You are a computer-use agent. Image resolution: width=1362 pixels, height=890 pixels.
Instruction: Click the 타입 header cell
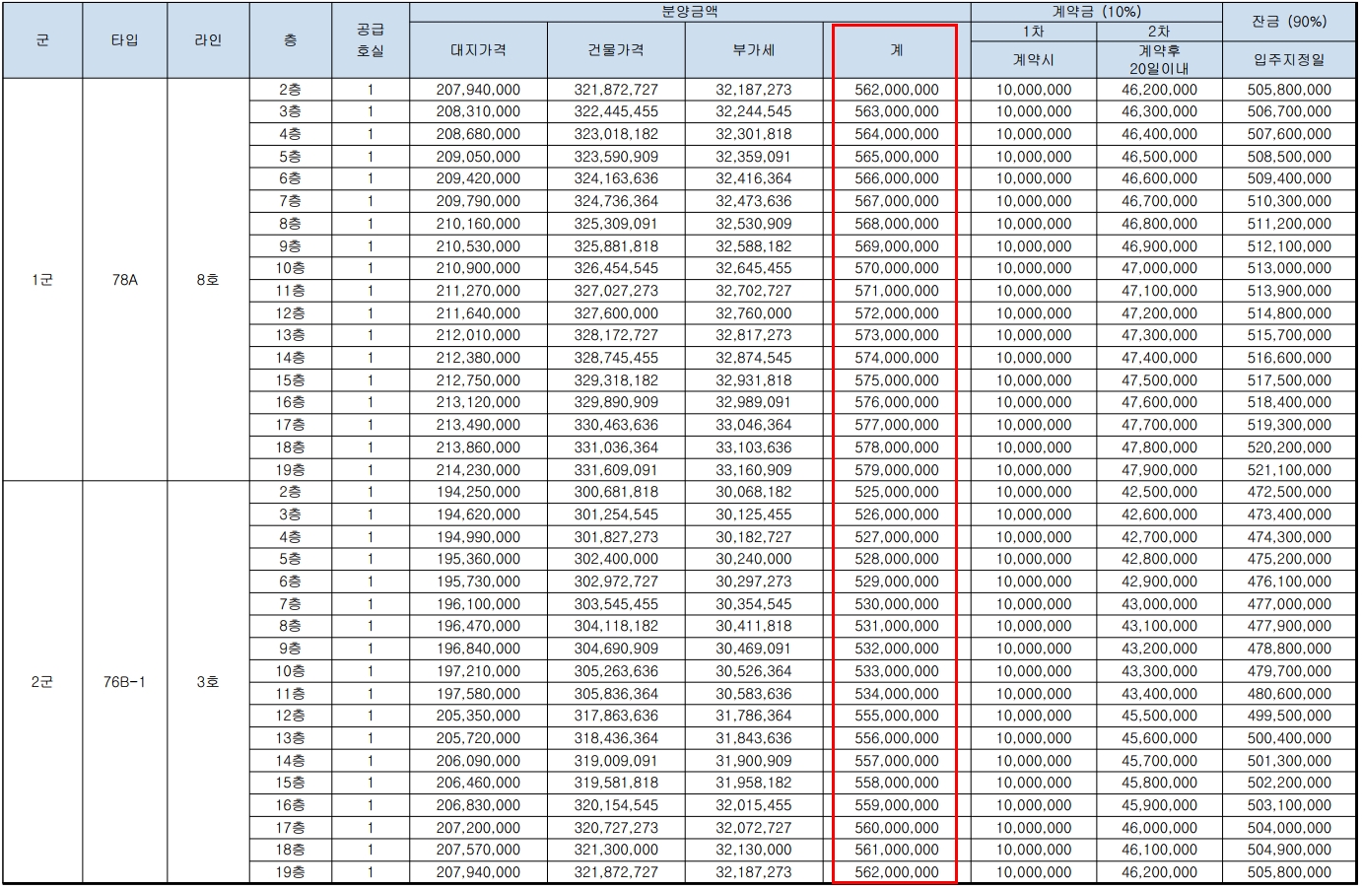tap(125, 40)
